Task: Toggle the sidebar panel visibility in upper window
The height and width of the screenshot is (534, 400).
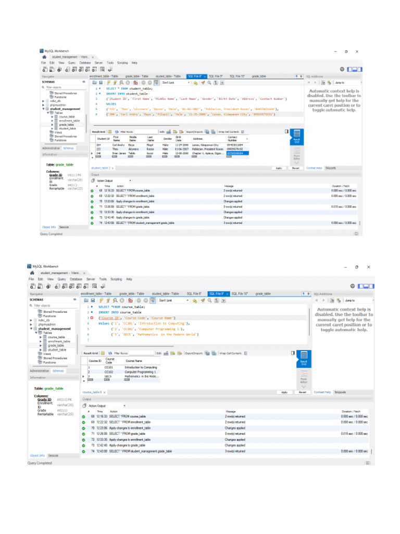Action: [x=349, y=69]
